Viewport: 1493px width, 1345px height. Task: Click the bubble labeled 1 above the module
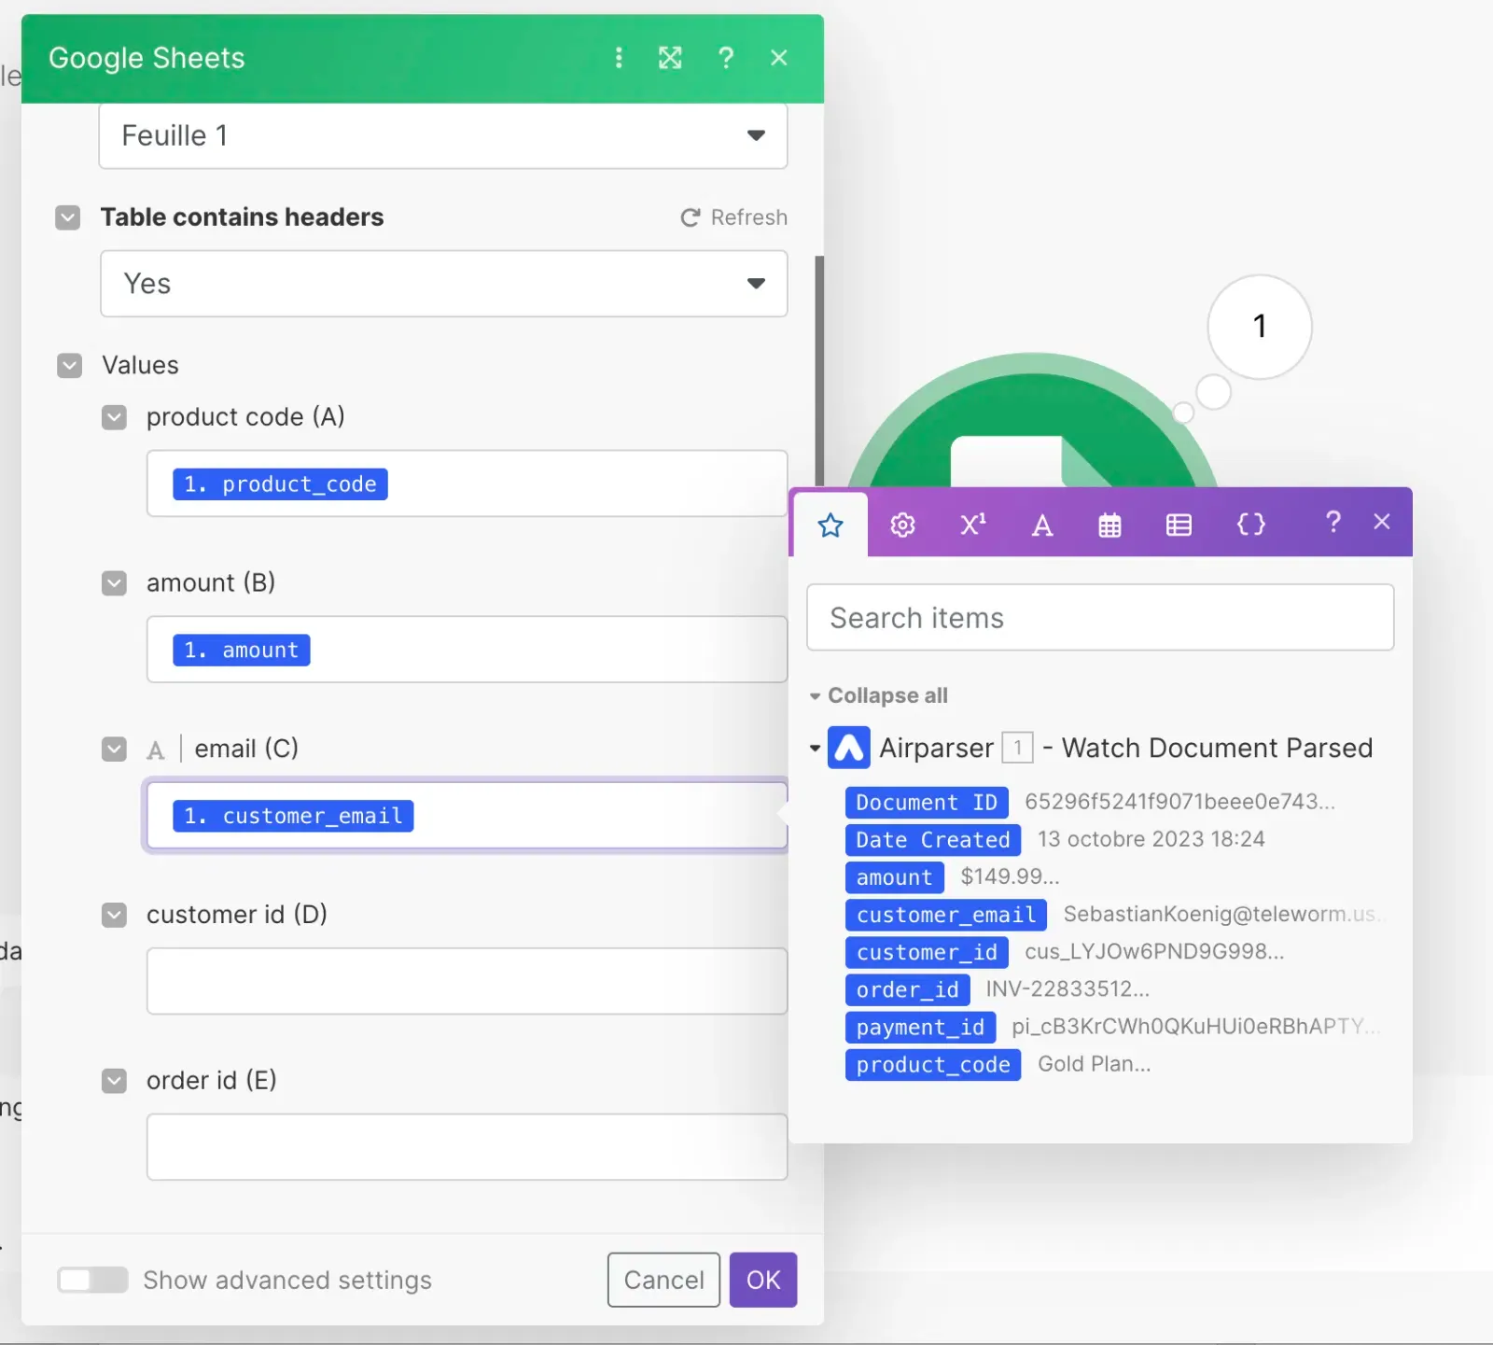click(x=1260, y=327)
